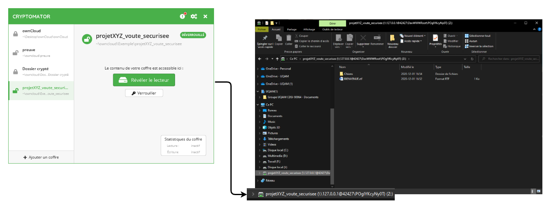Screen dimensions: 551x209
Task: Click Couper in the ribbon
Action: [x=301, y=36]
